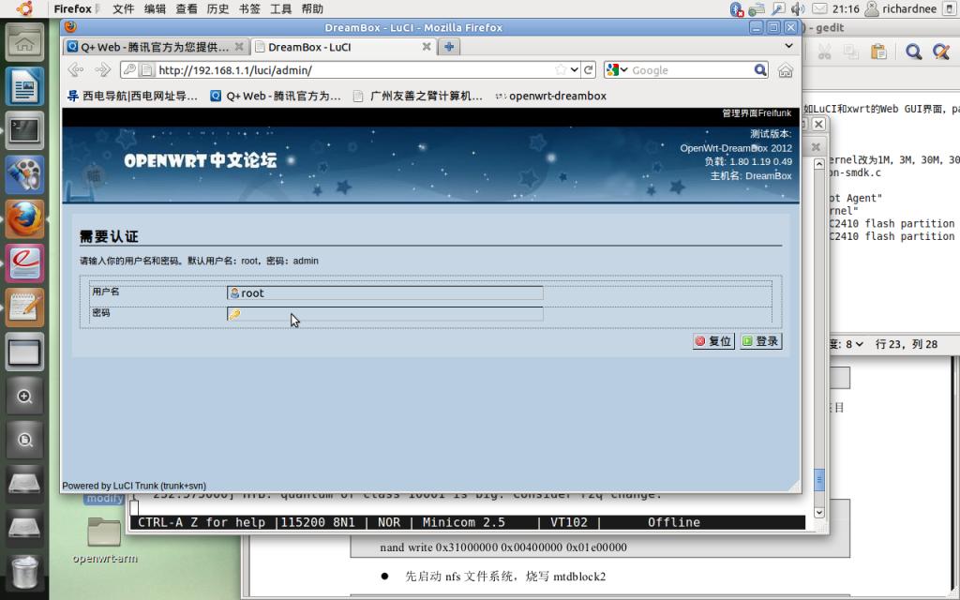Open the 广州友善之臂计算机 bookmark

(x=418, y=96)
